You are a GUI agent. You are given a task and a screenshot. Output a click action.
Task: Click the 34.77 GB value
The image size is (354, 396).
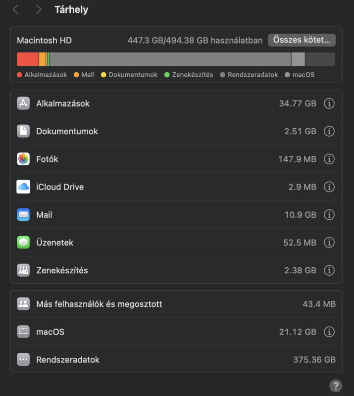(x=298, y=103)
